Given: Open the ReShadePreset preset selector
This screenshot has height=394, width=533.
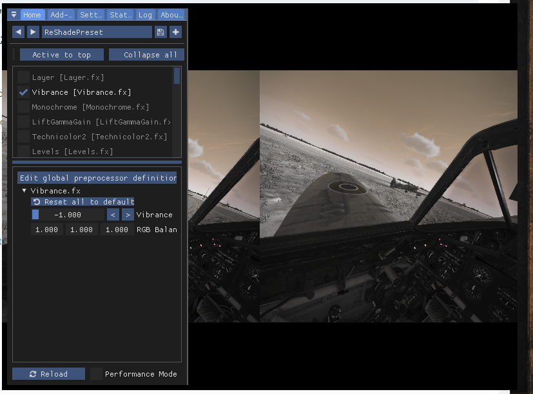Looking at the screenshot, I should pyautogui.click(x=97, y=32).
